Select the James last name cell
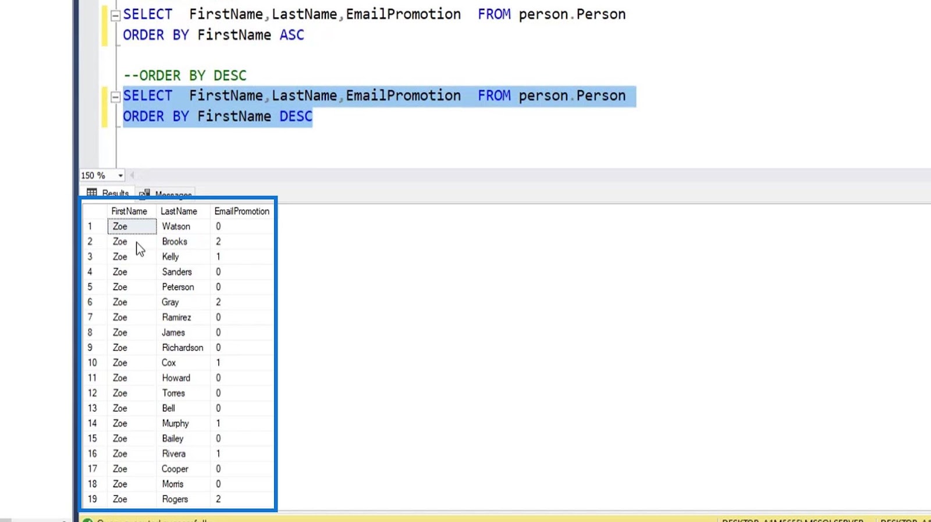 183,332
